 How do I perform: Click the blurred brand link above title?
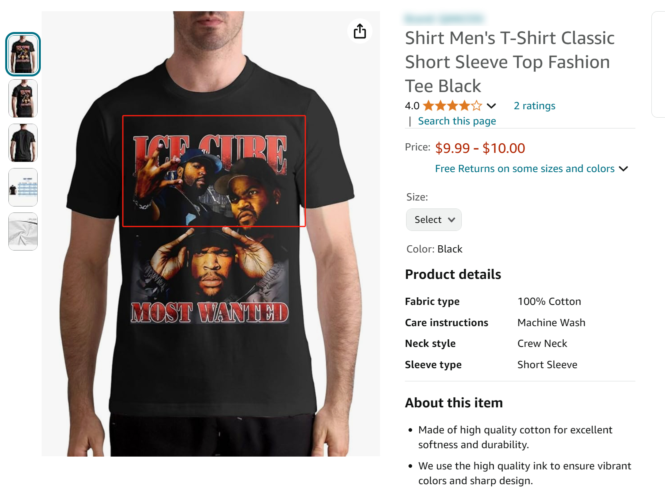[x=445, y=19]
